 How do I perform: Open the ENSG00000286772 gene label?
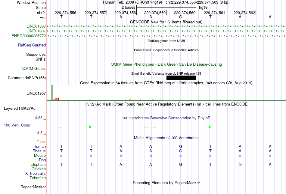[x=29, y=36]
